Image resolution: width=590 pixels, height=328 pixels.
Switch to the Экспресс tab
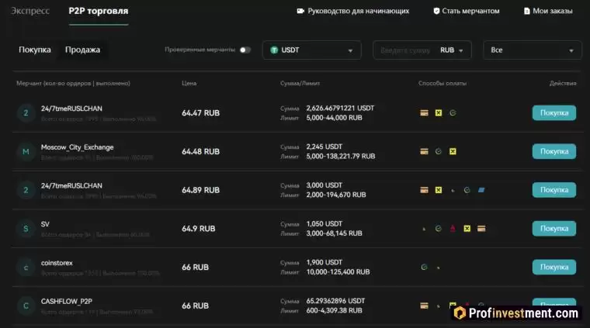pyautogui.click(x=31, y=12)
